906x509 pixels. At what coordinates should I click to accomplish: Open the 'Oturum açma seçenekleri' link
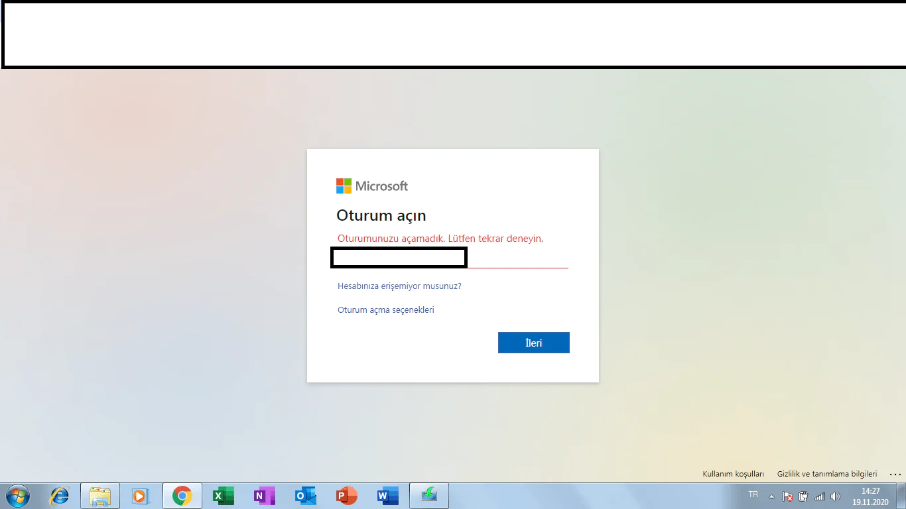[386, 310]
